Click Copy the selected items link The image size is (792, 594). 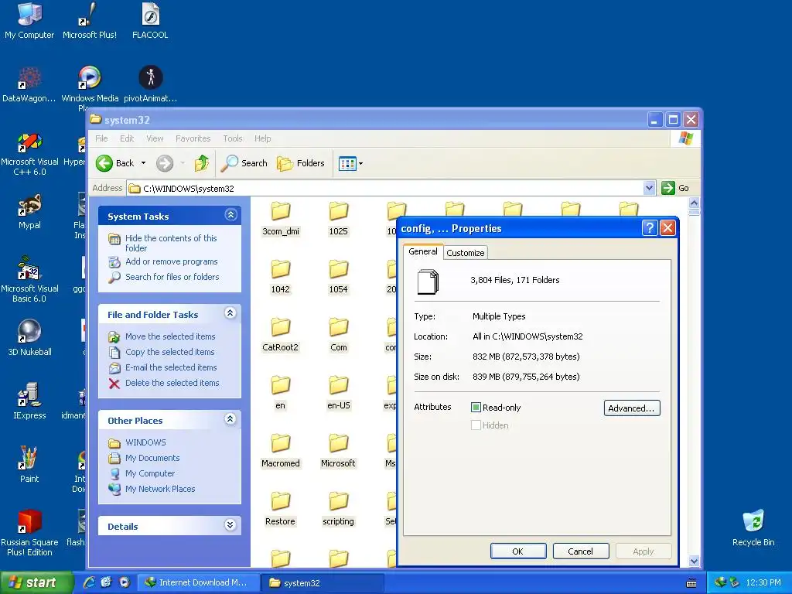(169, 352)
